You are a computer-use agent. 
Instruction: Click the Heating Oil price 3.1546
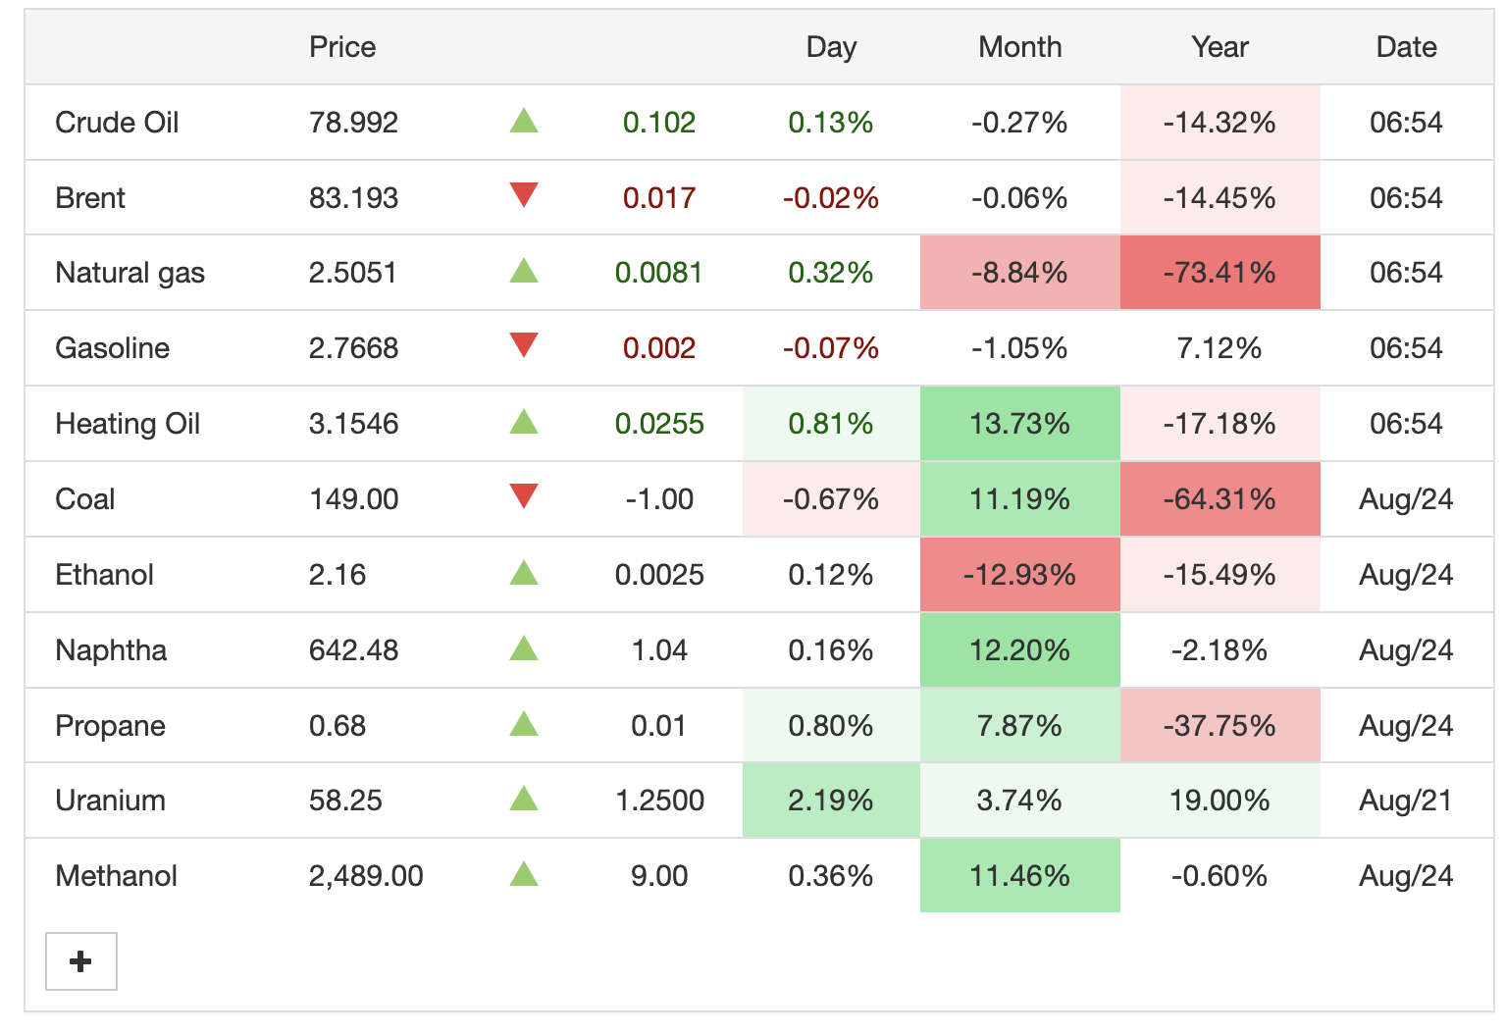tap(353, 424)
